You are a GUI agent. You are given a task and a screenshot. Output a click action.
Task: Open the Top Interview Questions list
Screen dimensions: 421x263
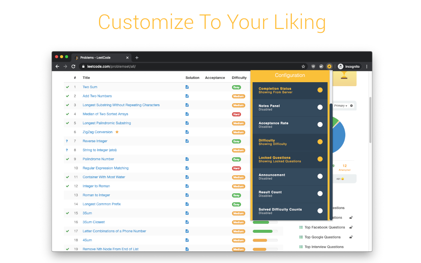point(324,247)
